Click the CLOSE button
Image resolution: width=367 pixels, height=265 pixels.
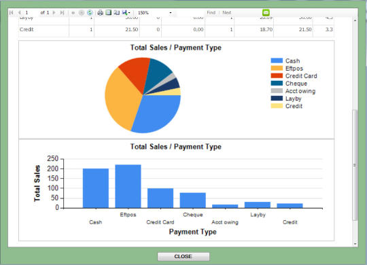[183, 257]
